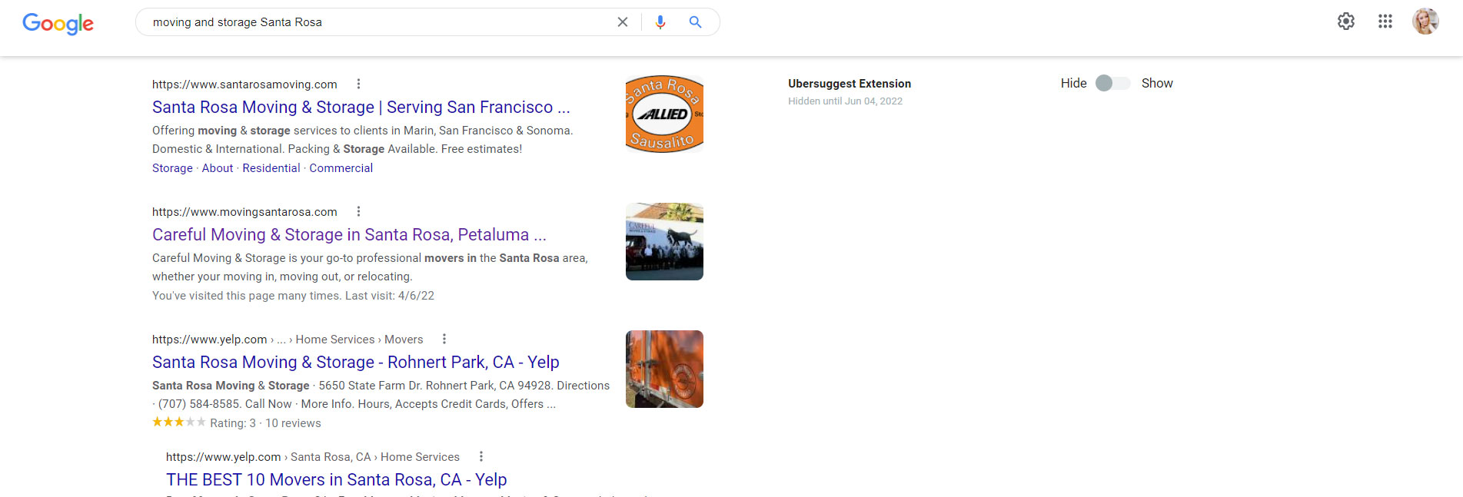The width and height of the screenshot is (1463, 497).
Task: Open Google settings gear icon
Action: pos(1346,22)
